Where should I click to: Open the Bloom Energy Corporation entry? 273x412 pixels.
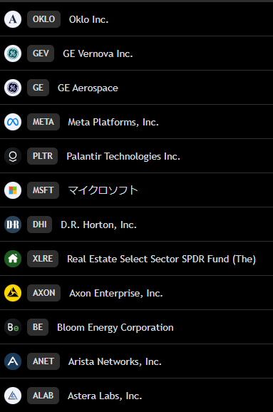(136, 327)
